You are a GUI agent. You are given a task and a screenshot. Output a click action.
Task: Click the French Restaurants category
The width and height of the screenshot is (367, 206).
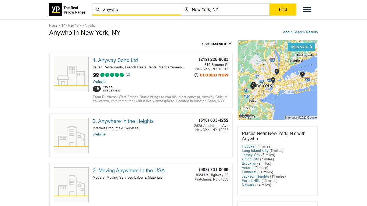[x=141, y=67]
